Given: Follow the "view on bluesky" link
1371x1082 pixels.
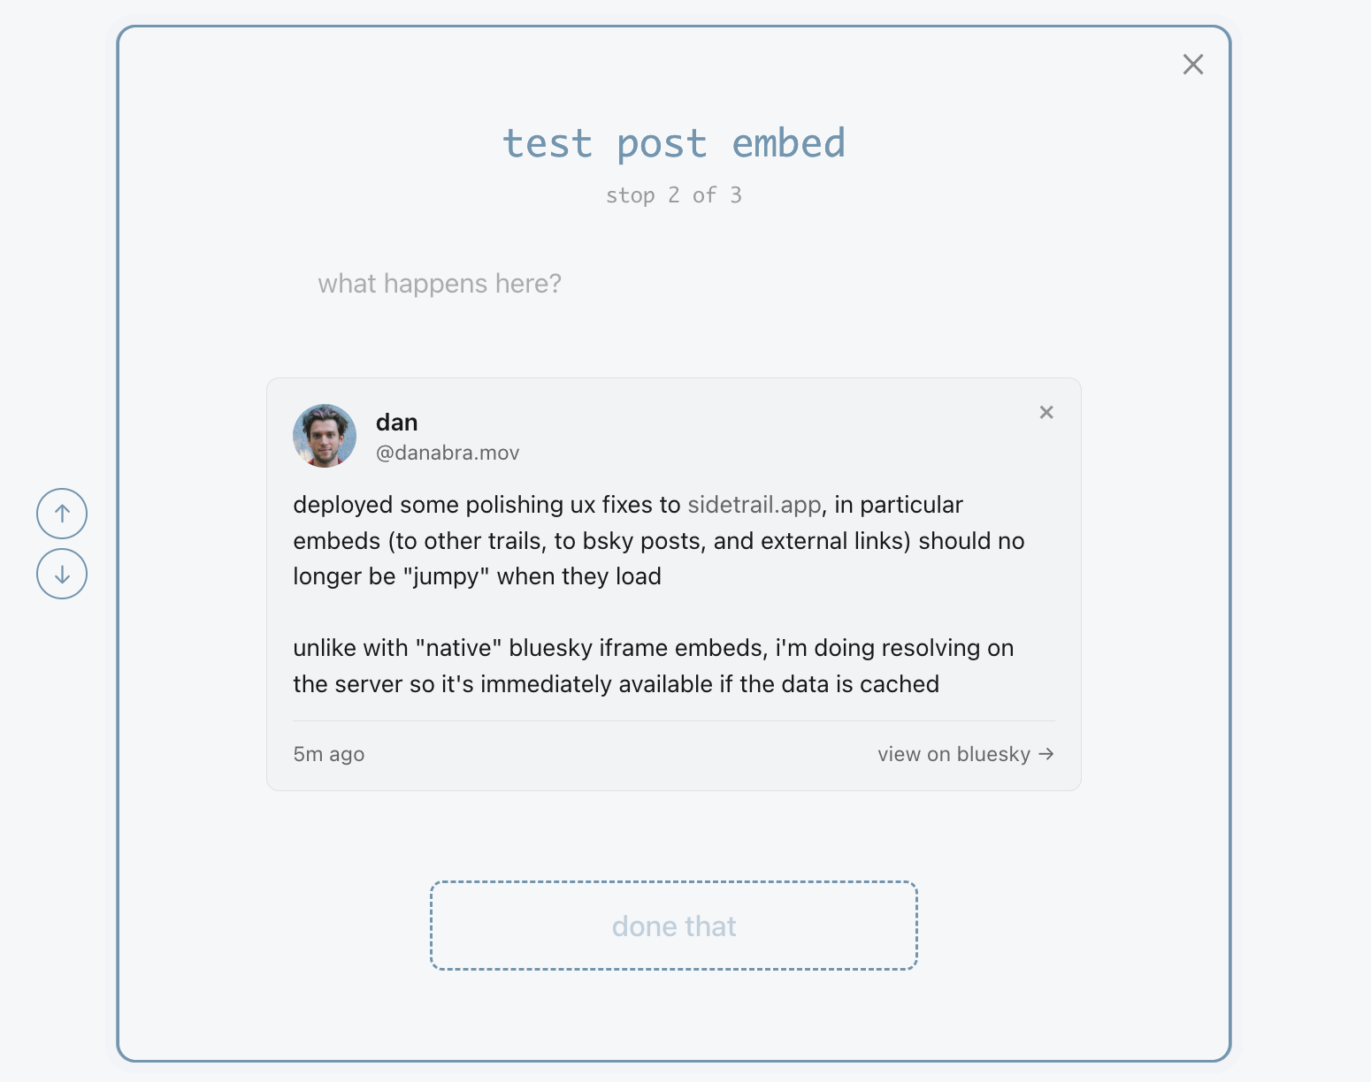Looking at the screenshot, I should [x=954, y=754].
